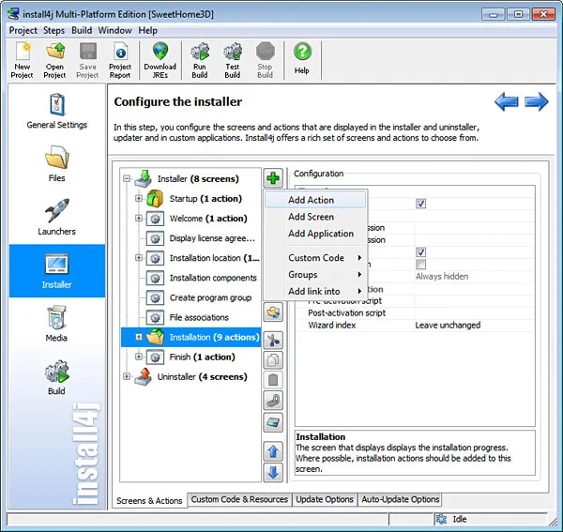This screenshot has width=563, height=532.
Task: Move selected item down with blue arrow
Action: click(x=273, y=472)
